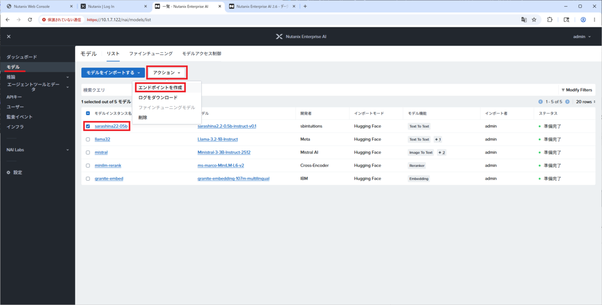Click the Modify Filters button
This screenshot has width=602, height=305.
click(577, 90)
